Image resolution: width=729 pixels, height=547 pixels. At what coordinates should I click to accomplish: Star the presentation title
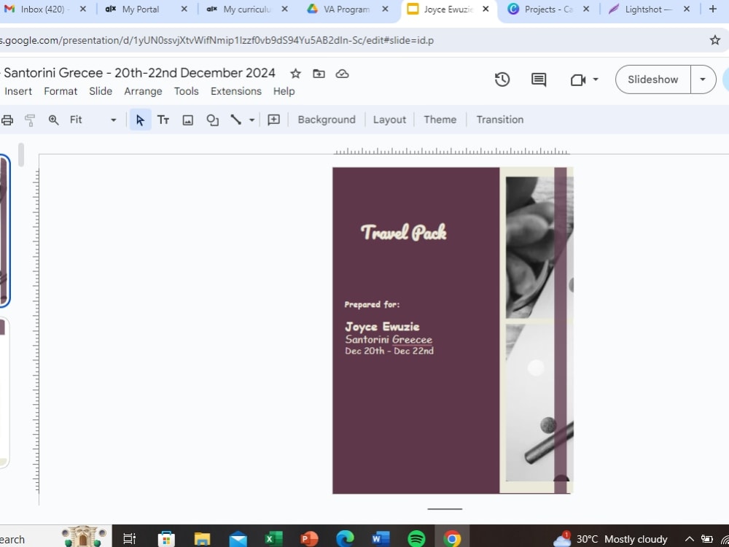(295, 74)
